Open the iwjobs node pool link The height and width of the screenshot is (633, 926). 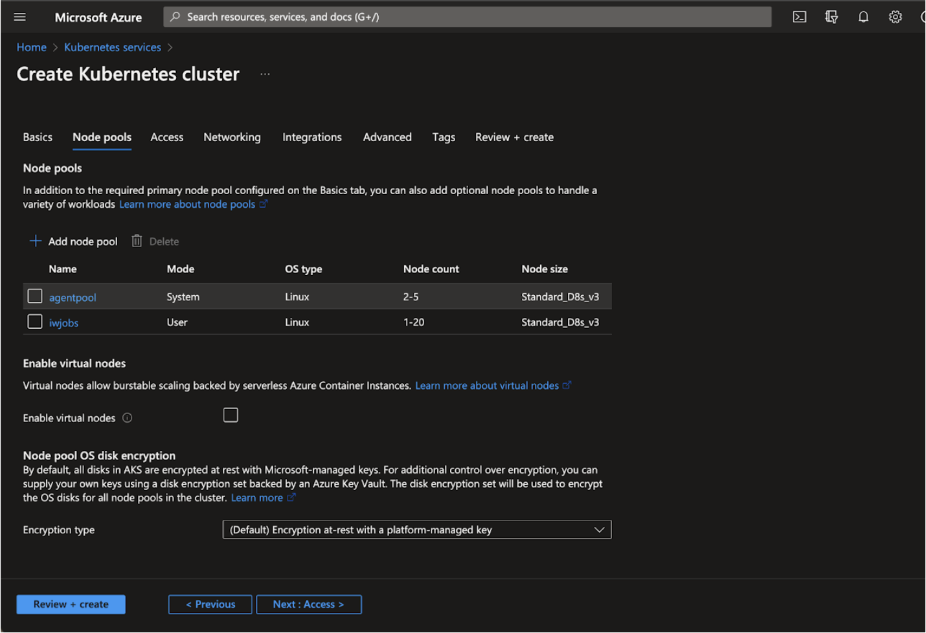63,323
